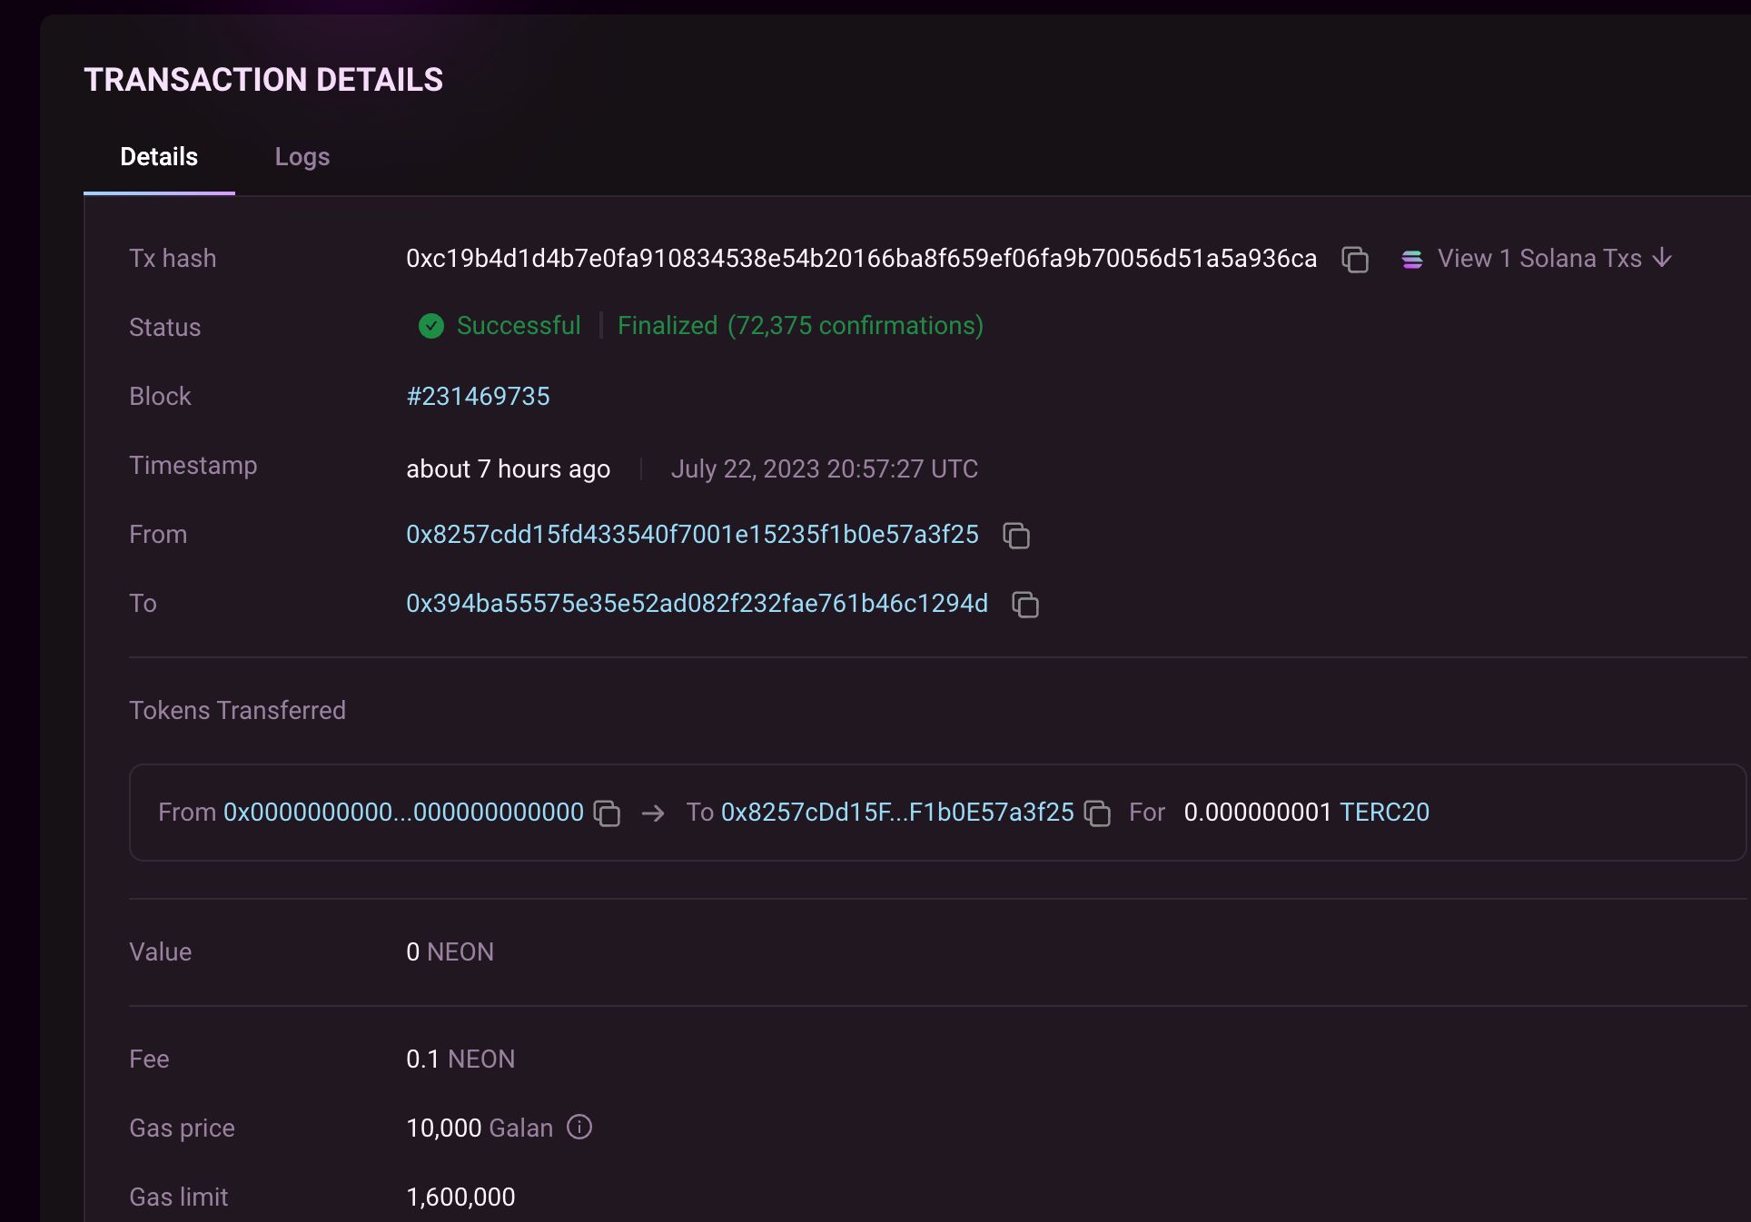1751x1222 pixels.
Task: Open the To address 0x394ba555...1294d link
Action: 697,604
